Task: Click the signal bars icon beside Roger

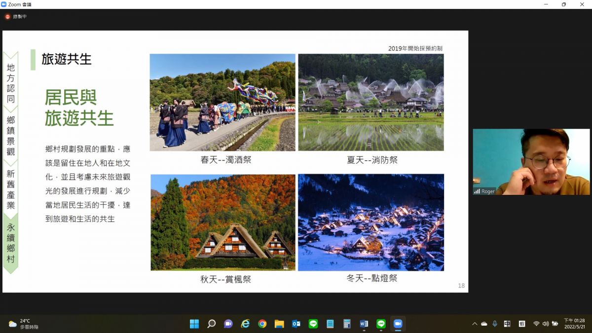Action: [x=477, y=191]
